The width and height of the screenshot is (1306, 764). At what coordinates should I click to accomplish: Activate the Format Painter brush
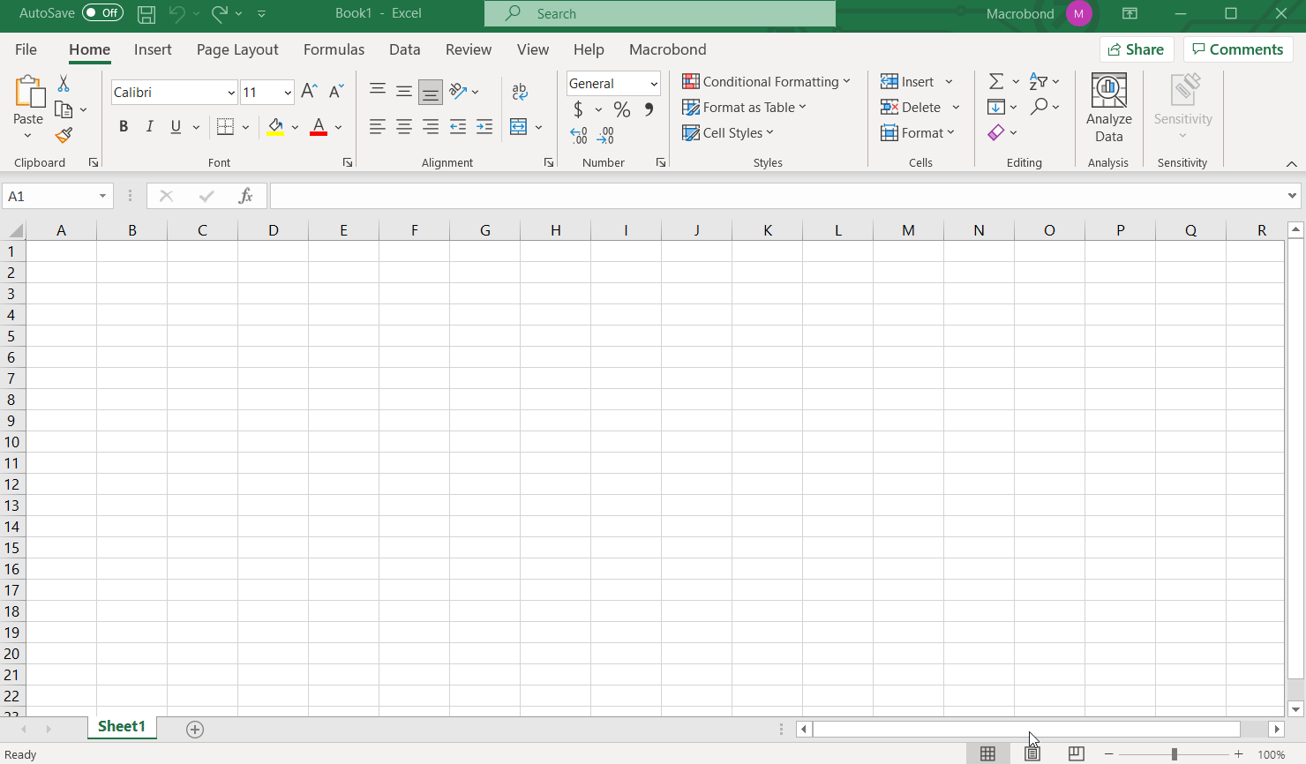click(64, 135)
